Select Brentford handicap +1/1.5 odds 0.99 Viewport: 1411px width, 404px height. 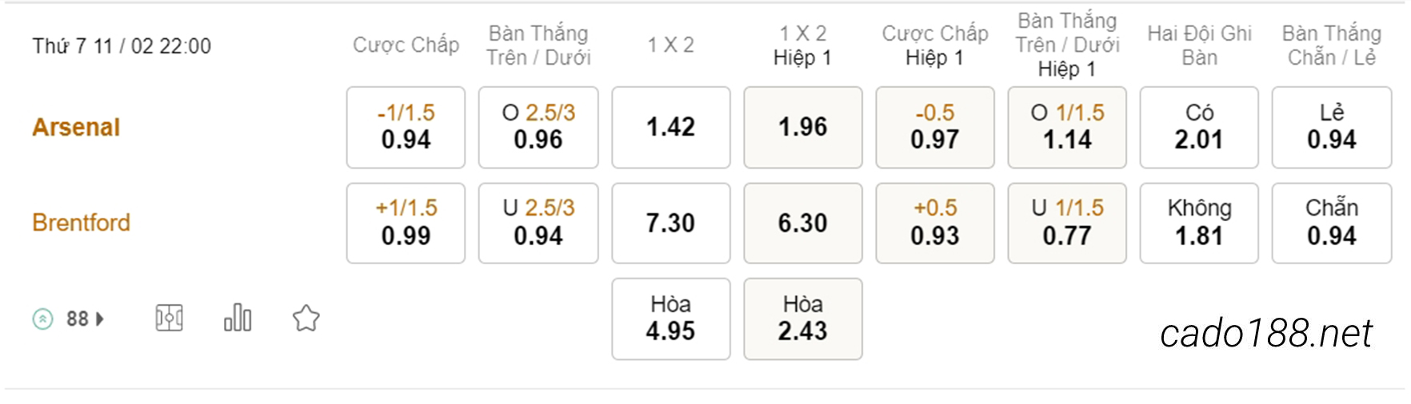[x=406, y=224]
